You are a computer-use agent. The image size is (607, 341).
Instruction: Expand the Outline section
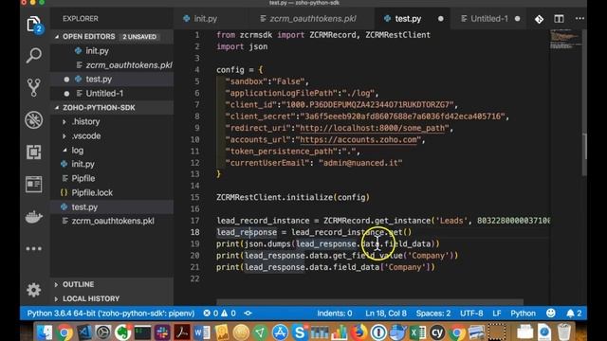click(112, 284)
